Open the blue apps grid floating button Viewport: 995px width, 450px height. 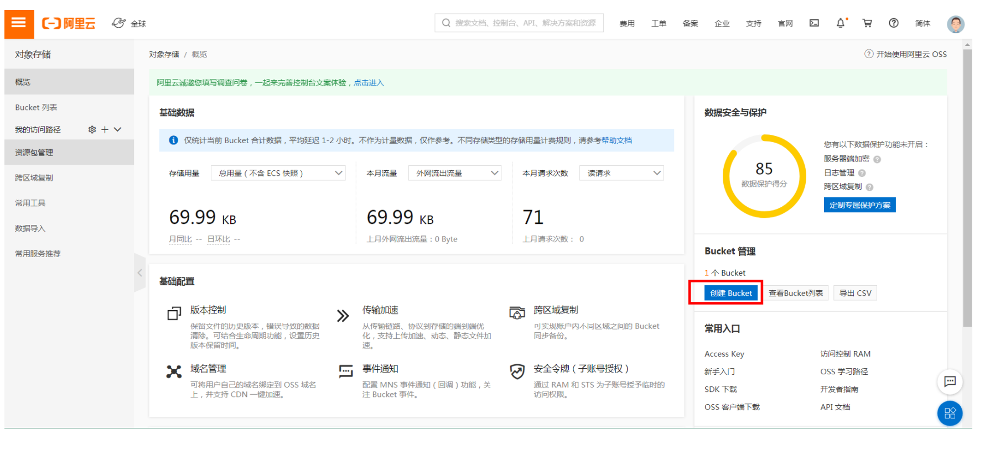(x=950, y=413)
